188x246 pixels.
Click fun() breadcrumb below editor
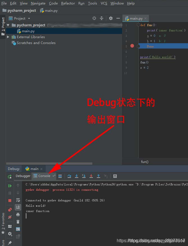(145, 162)
